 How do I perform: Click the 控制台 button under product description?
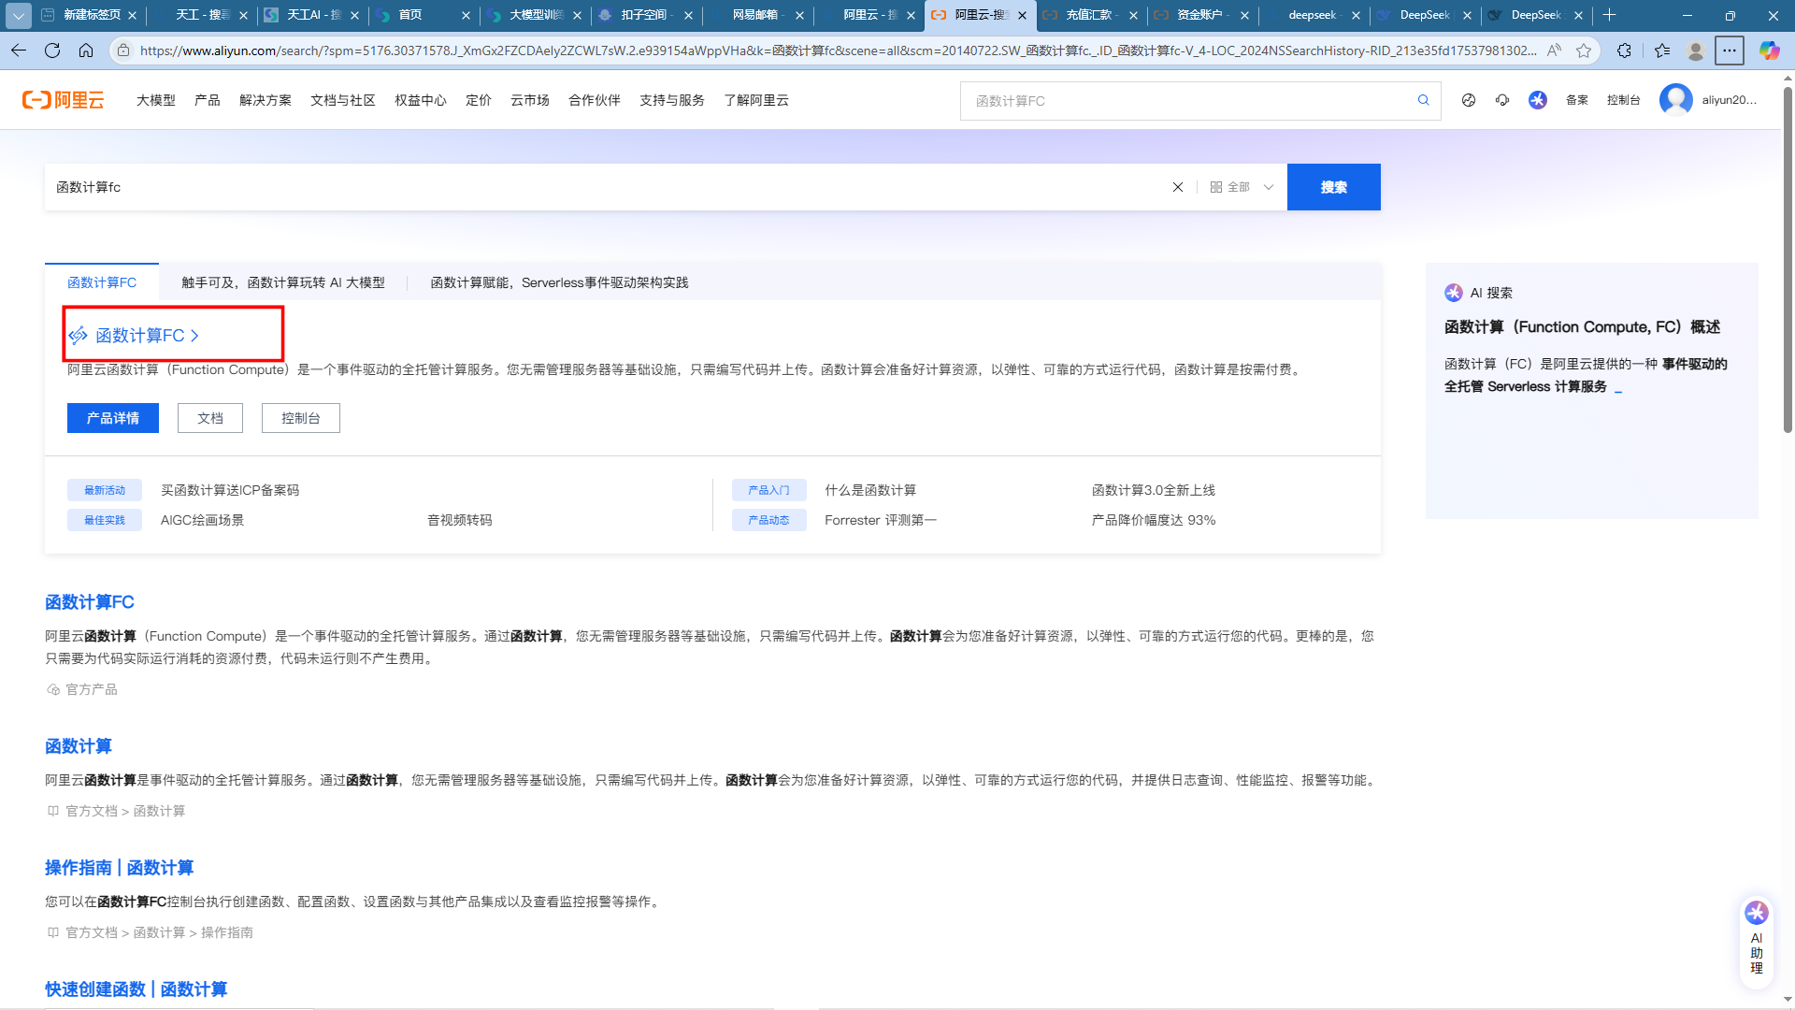(x=301, y=418)
